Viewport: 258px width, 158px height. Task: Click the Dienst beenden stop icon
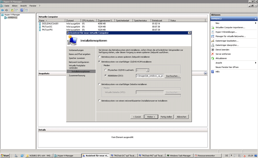(213, 49)
